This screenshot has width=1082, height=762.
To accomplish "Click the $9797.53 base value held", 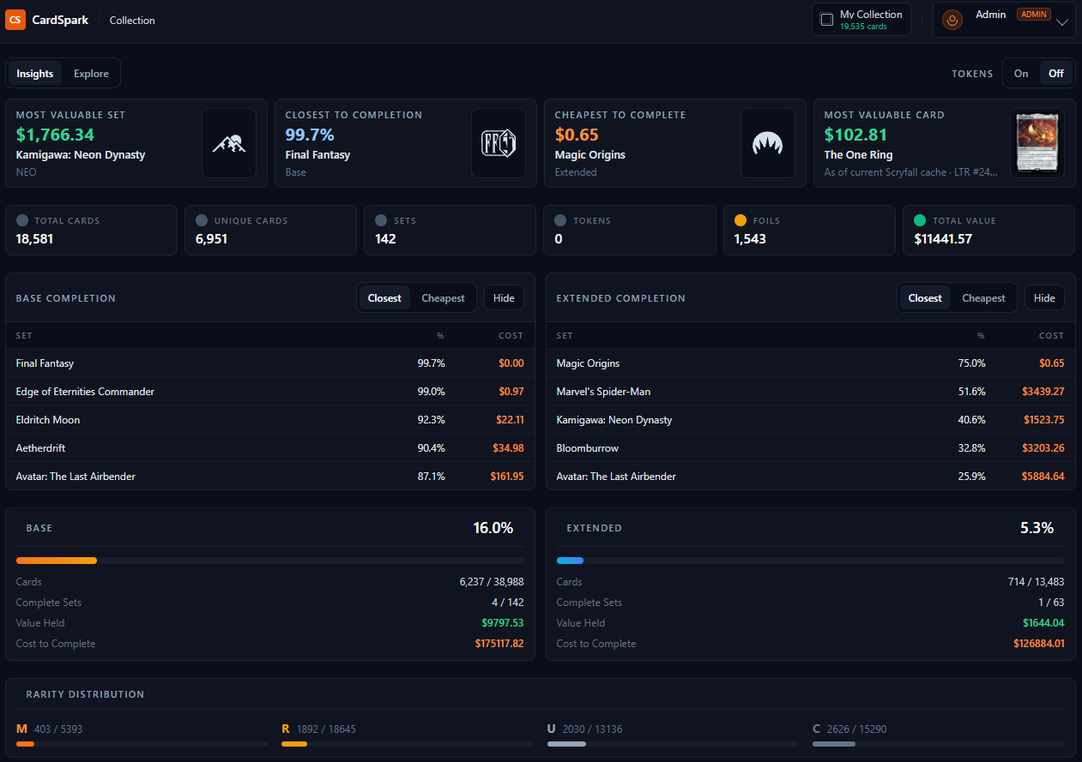I will point(502,623).
